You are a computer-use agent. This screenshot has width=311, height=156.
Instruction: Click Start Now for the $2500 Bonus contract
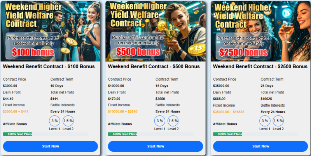pos(260,146)
